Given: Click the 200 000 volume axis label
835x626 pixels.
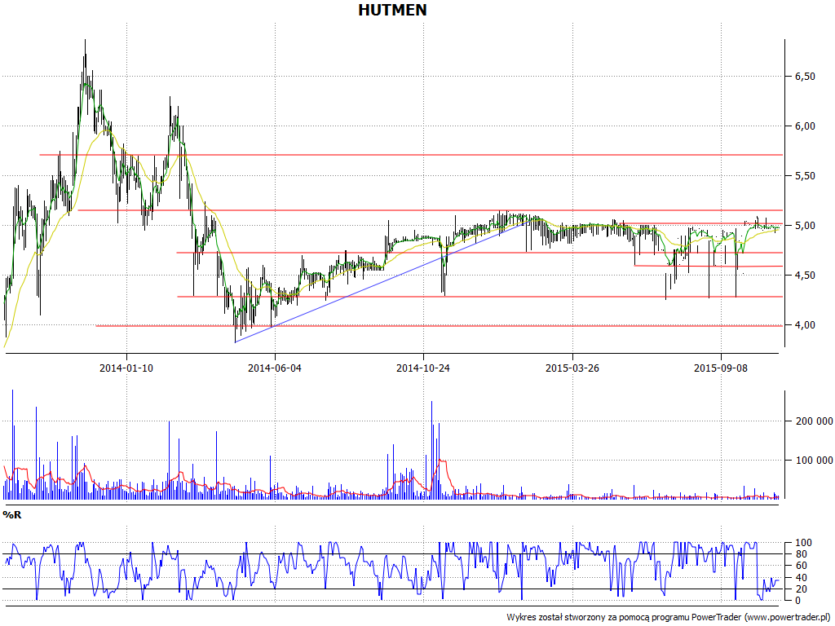Looking at the screenshot, I should click(814, 421).
